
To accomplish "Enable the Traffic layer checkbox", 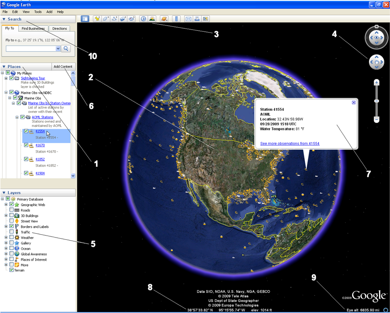I will pyautogui.click(x=11, y=232).
